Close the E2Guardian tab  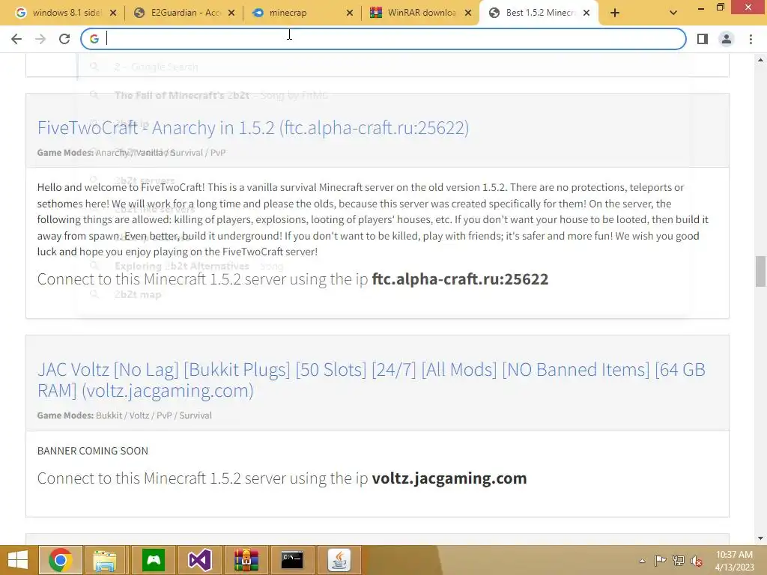(x=231, y=13)
